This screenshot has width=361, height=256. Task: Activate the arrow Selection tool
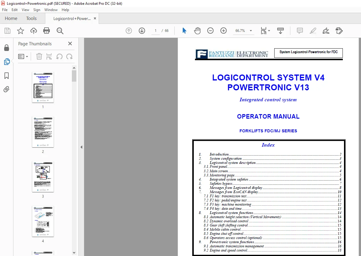point(184,31)
